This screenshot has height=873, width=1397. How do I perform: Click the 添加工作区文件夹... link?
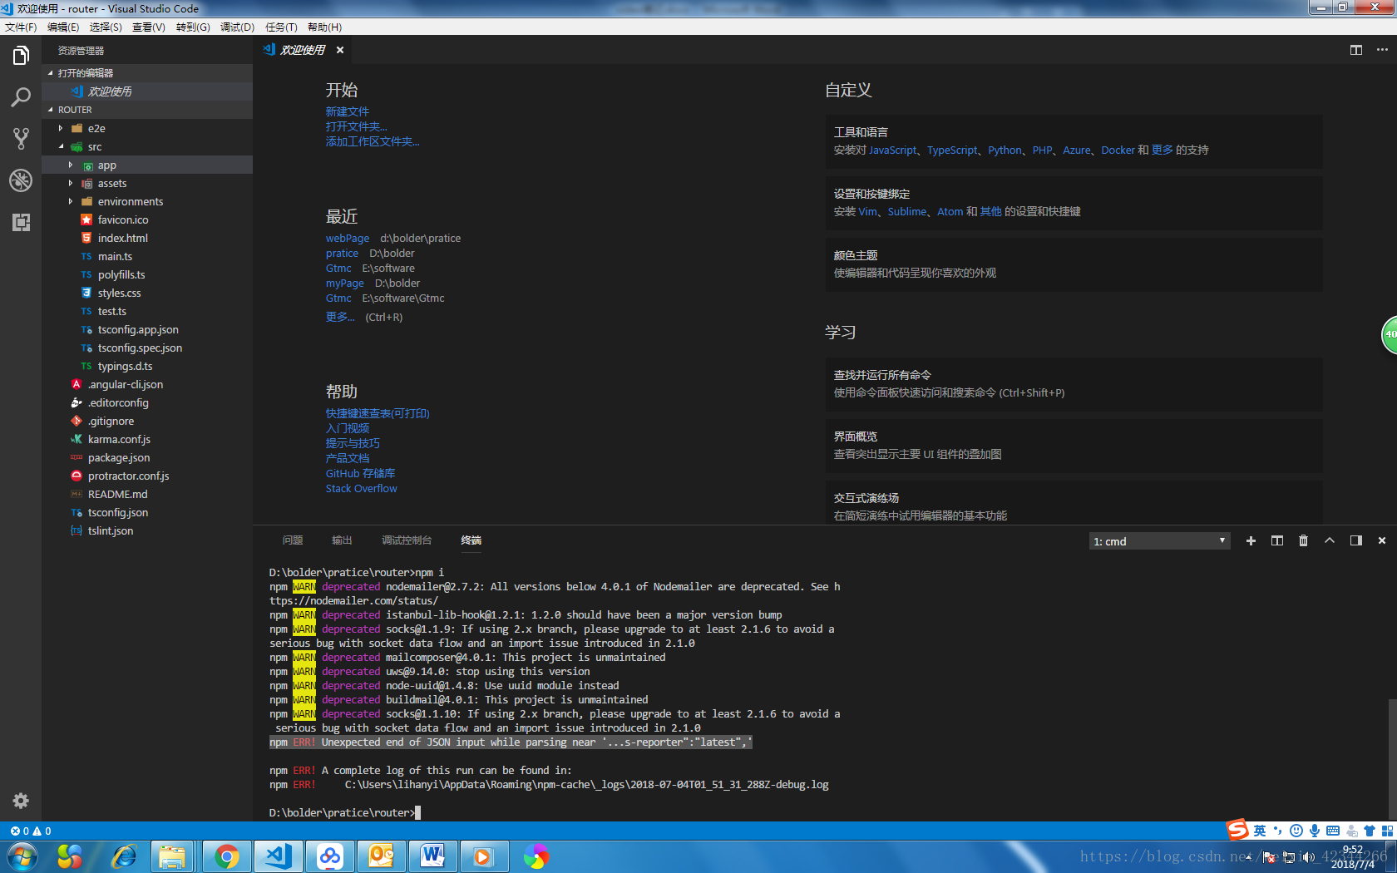(x=373, y=141)
